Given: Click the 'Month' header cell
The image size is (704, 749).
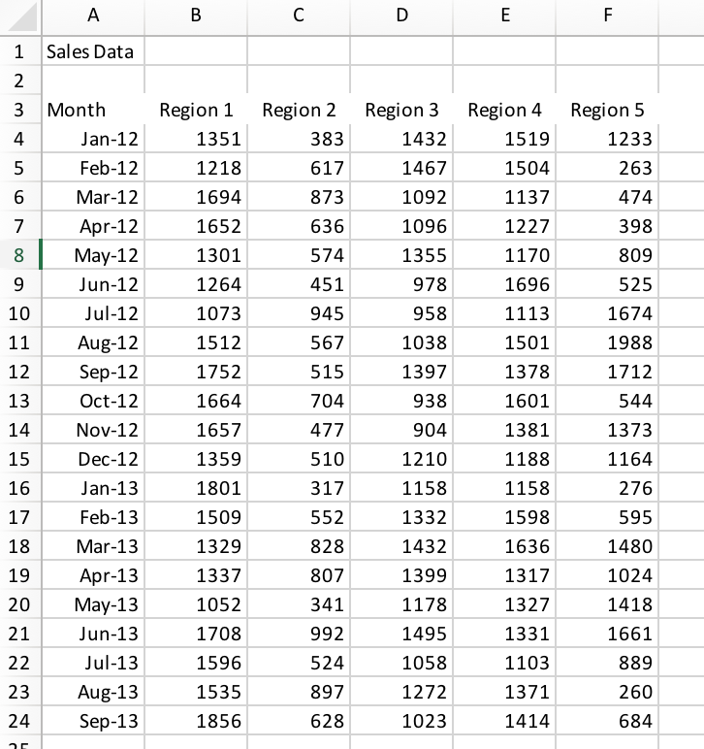Looking at the screenshot, I should 93,110.
